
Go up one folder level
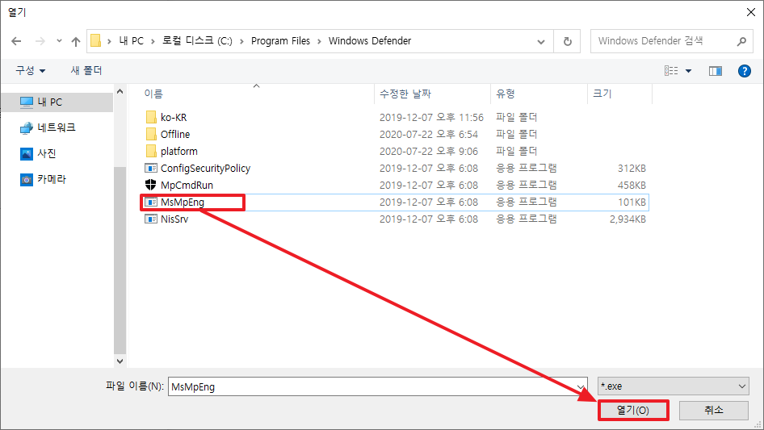pyautogui.click(x=76, y=41)
